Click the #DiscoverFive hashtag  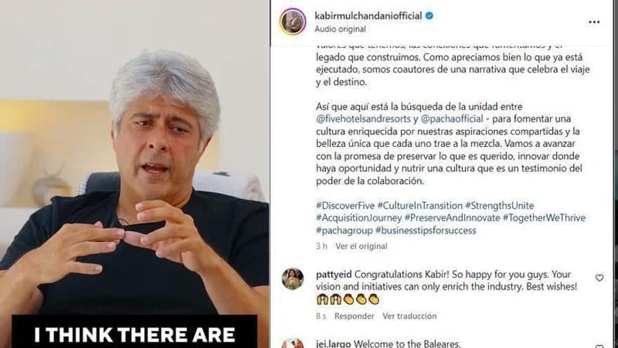coord(344,205)
